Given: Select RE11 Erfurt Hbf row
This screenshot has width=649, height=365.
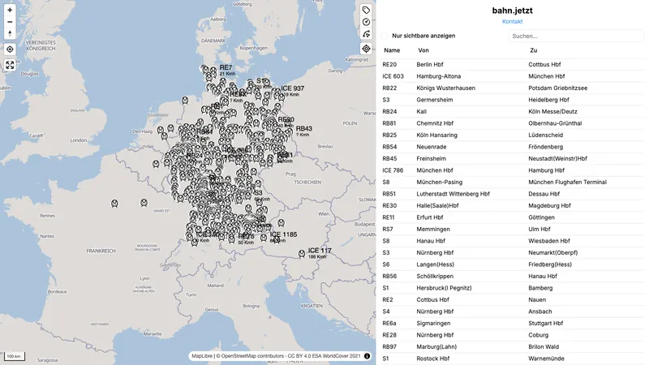Looking at the screenshot, I should (x=512, y=217).
